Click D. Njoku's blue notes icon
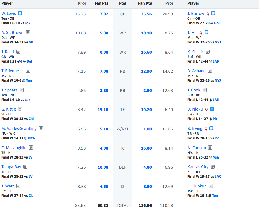The width and height of the screenshot is (259, 207). coord(212,109)
